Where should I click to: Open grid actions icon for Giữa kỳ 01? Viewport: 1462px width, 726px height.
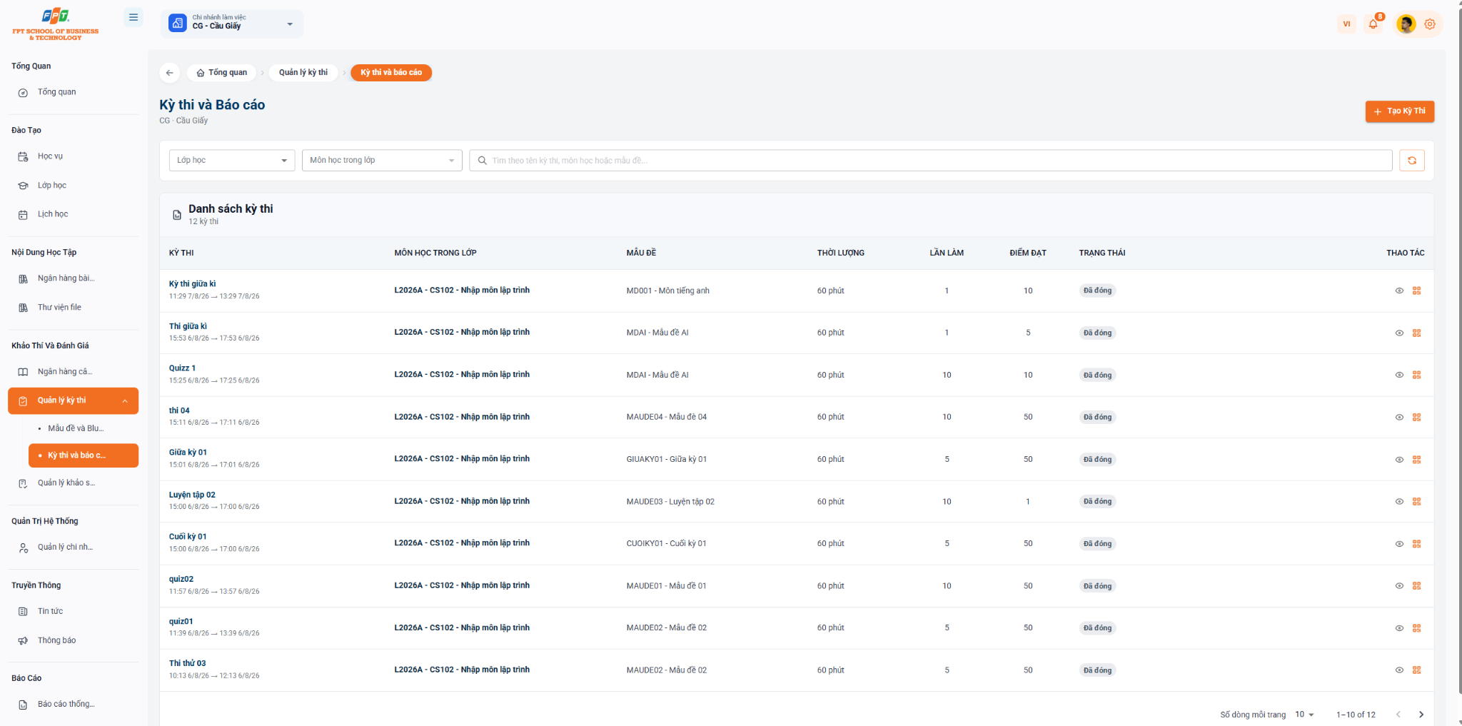[x=1416, y=459]
